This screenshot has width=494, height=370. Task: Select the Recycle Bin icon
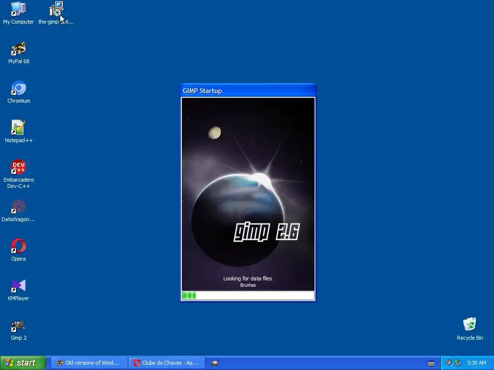pos(470,329)
